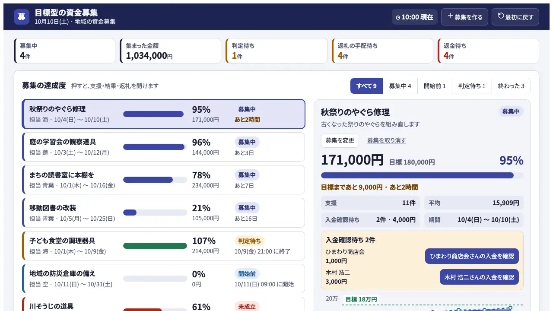Switch to the すべて 9 filter tab
The height and width of the screenshot is (311, 553).
[x=366, y=86]
